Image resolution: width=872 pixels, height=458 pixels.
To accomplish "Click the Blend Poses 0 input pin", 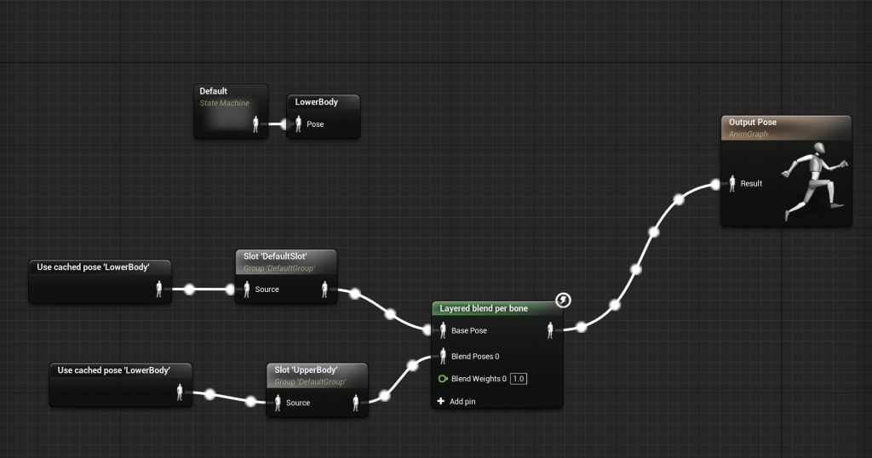I will tap(443, 356).
